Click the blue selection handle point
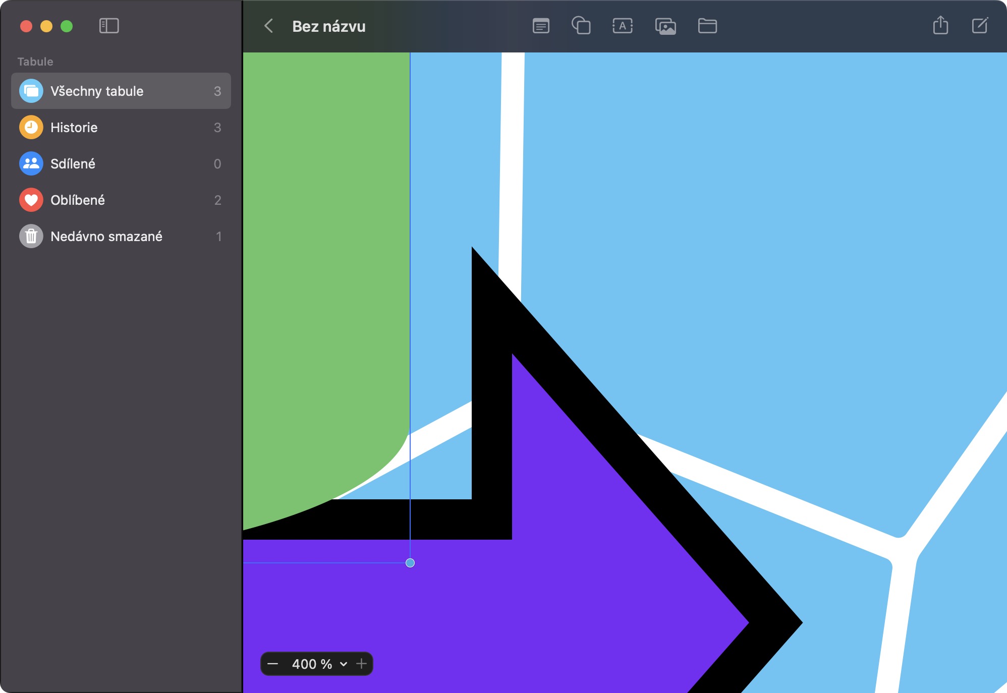1007x693 pixels. coord(410,563)
